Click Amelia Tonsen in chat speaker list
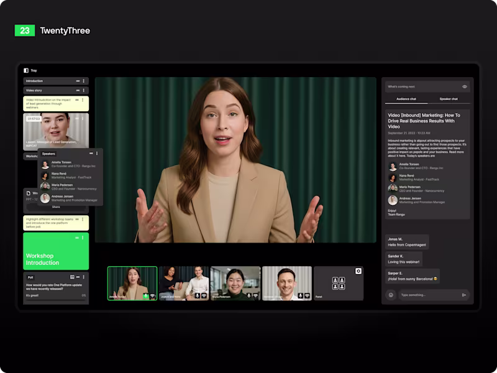 click(416, 166)
